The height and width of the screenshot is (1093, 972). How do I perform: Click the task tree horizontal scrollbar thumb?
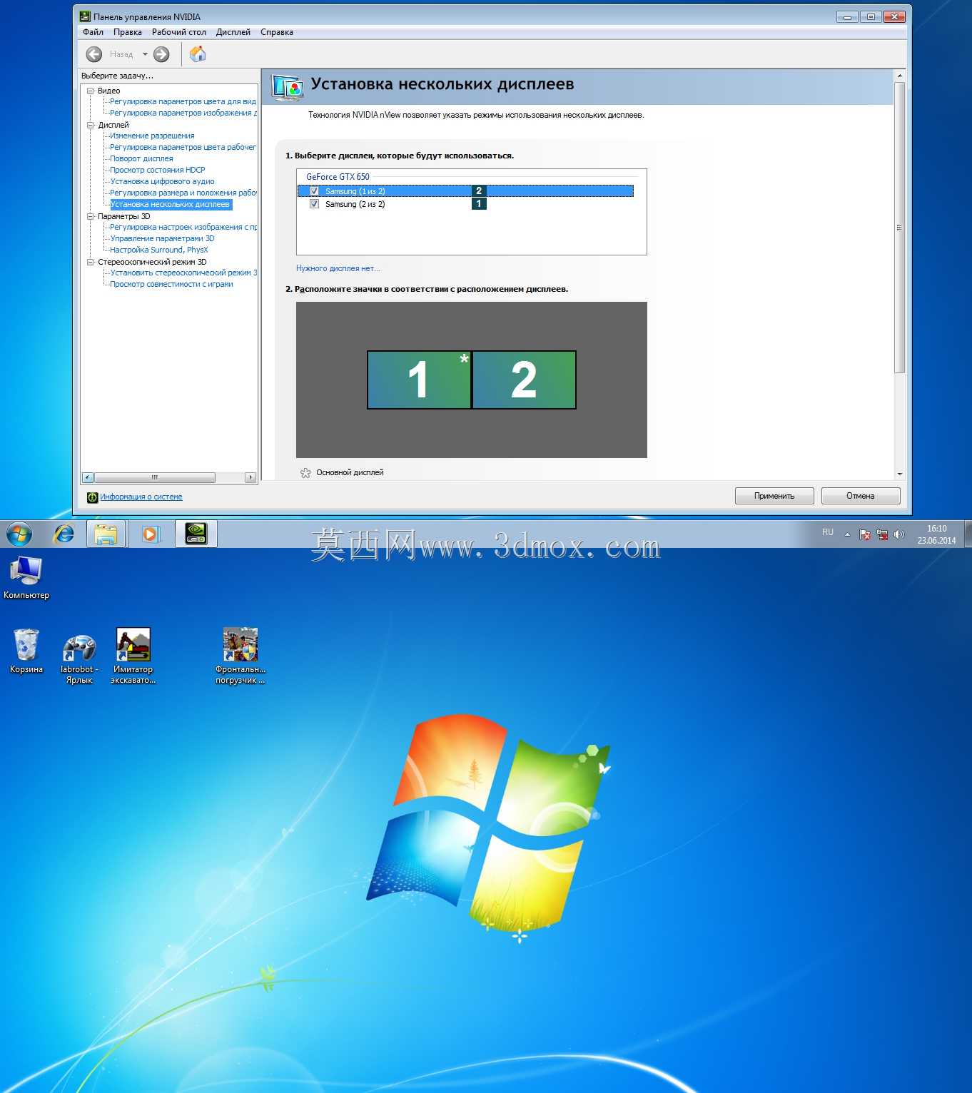pyautogui.click(x=154, y=477)
